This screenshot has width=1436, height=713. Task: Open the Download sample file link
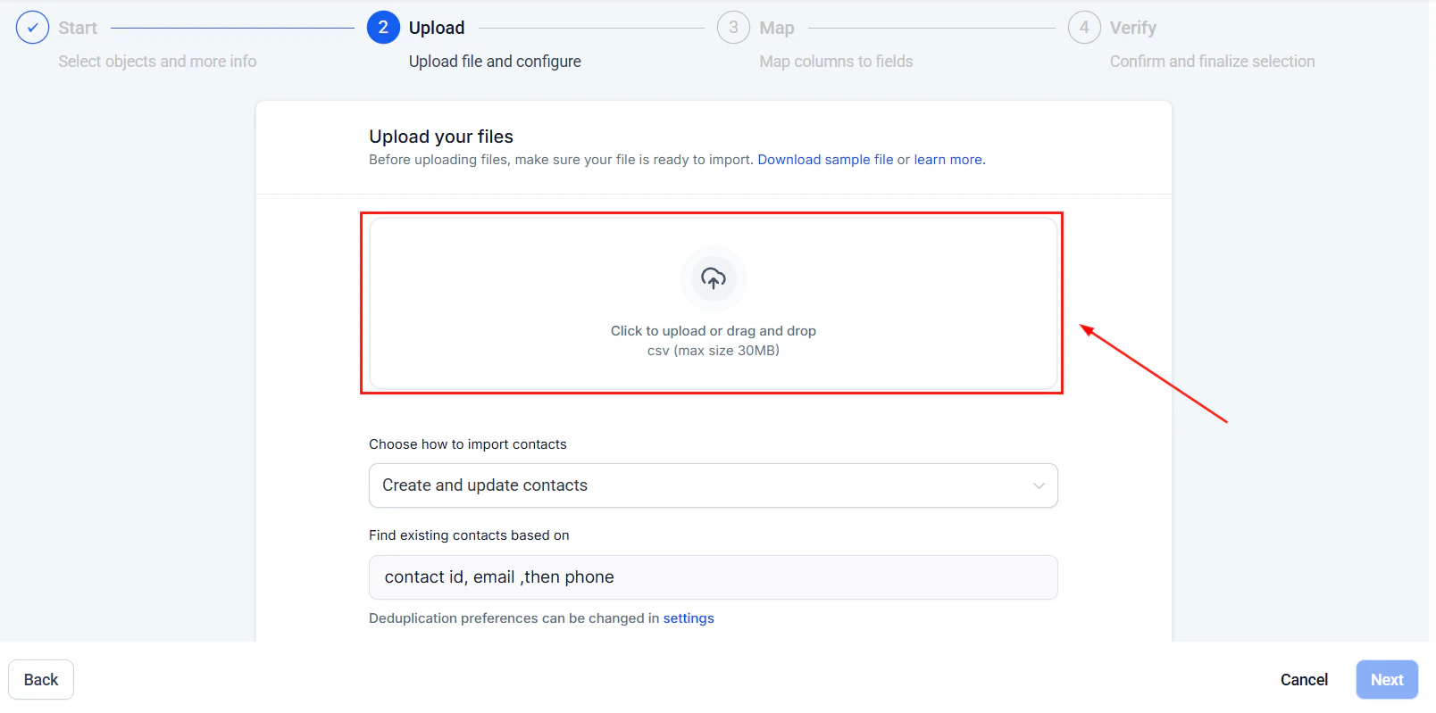pos(825,159)
